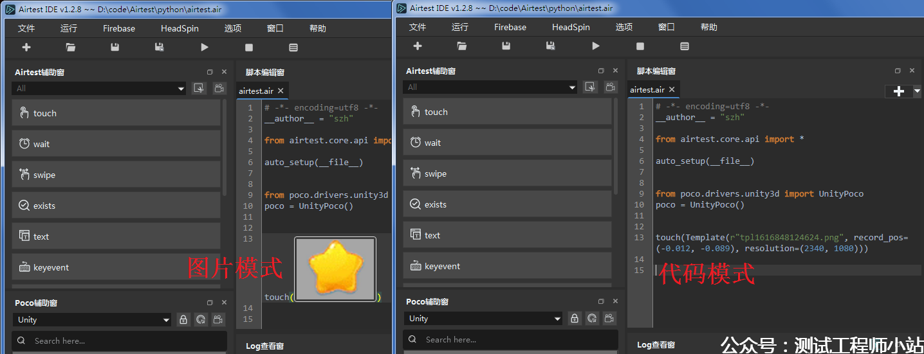Click auto_setup(__file__) line in right editor
Screen dimensions: 924x354
tap(705, 161)
